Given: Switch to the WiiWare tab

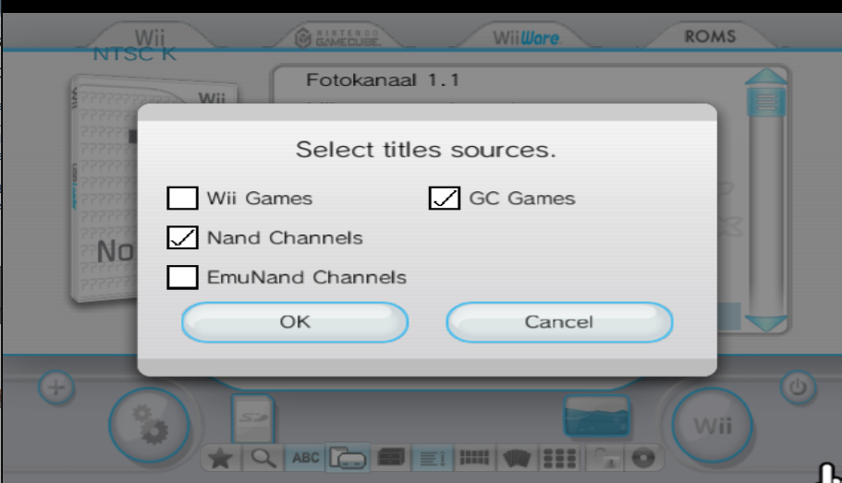Looking at the screenshot, I should tap(526, 37).
